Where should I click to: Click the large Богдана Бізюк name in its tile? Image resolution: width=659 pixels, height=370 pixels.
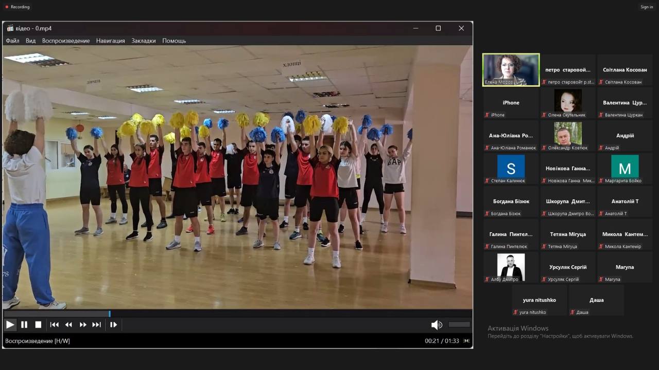click(511, 201)
